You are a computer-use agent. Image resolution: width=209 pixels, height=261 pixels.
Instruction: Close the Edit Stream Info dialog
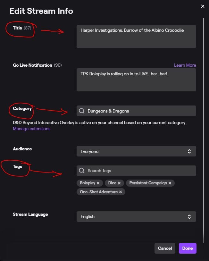(203, 6)
